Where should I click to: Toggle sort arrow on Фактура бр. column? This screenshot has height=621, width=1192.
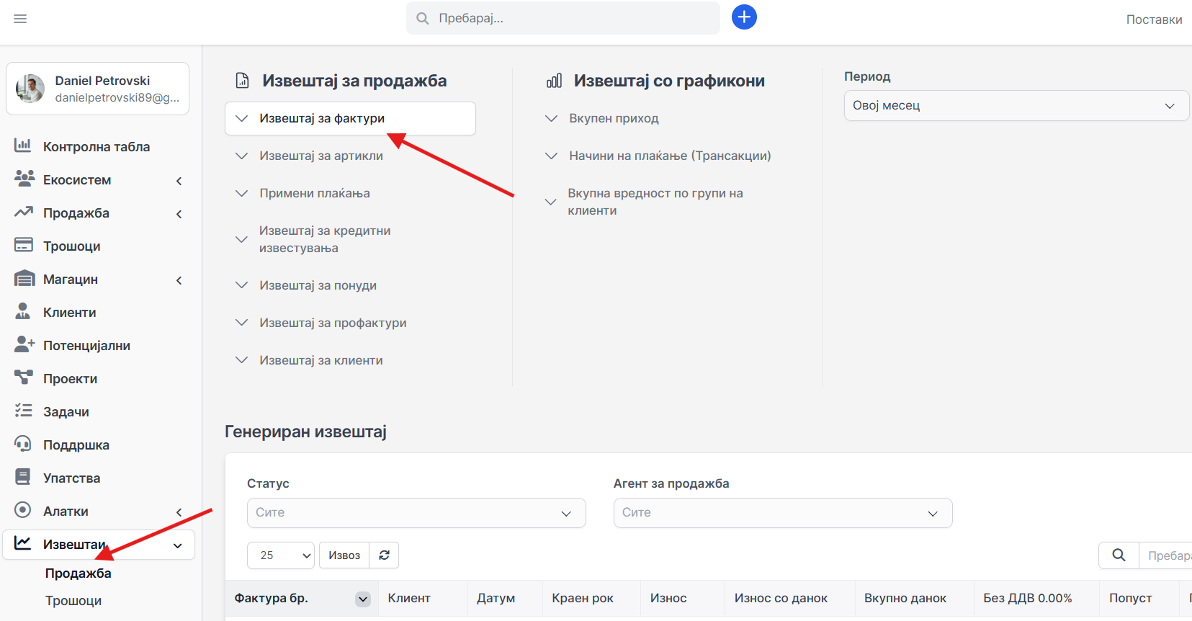(363, 599)
